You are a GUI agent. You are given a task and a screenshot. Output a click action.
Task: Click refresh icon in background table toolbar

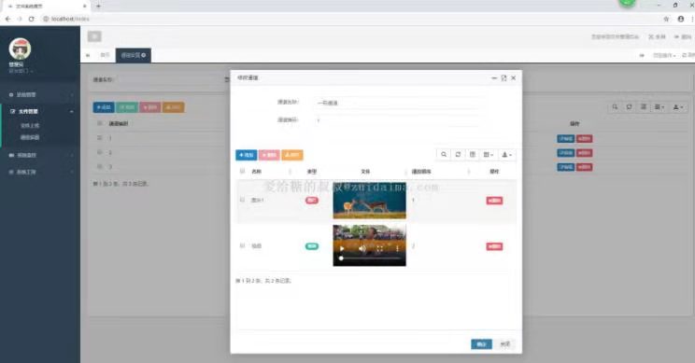pyautogui.click(x=629, y=107)
